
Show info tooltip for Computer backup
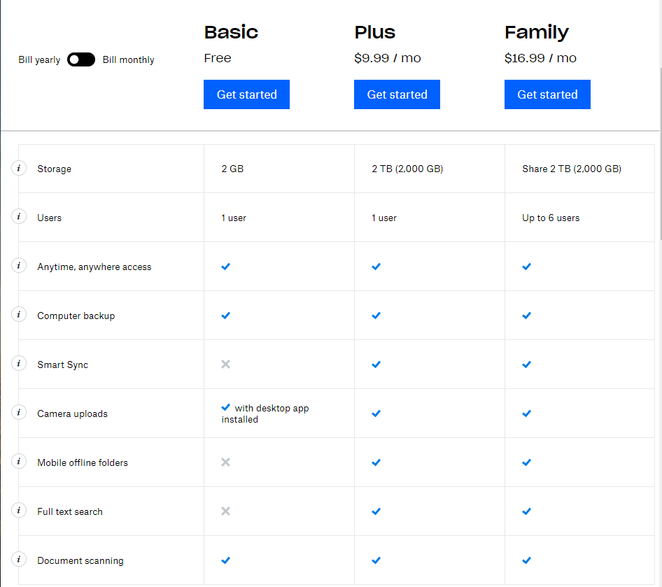(x=19, y=315)
